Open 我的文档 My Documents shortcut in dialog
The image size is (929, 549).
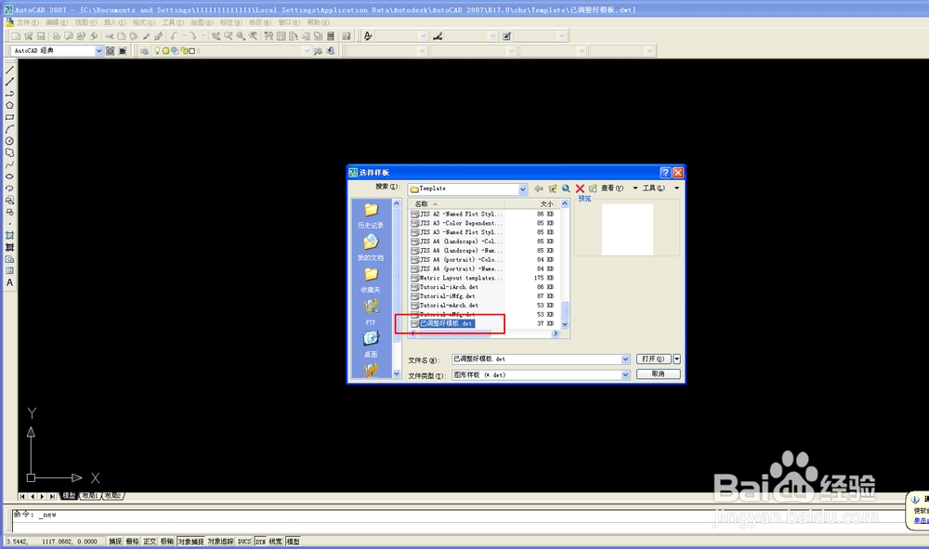[x=371, y=248]
